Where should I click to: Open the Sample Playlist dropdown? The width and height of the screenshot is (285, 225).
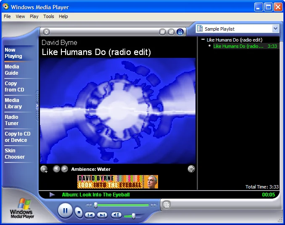pyautogui.click(x=275, y=29)
